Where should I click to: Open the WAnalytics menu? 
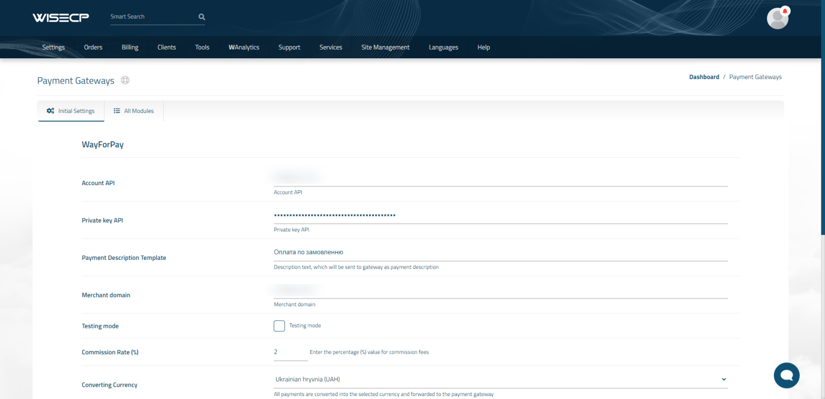point(244,47)
